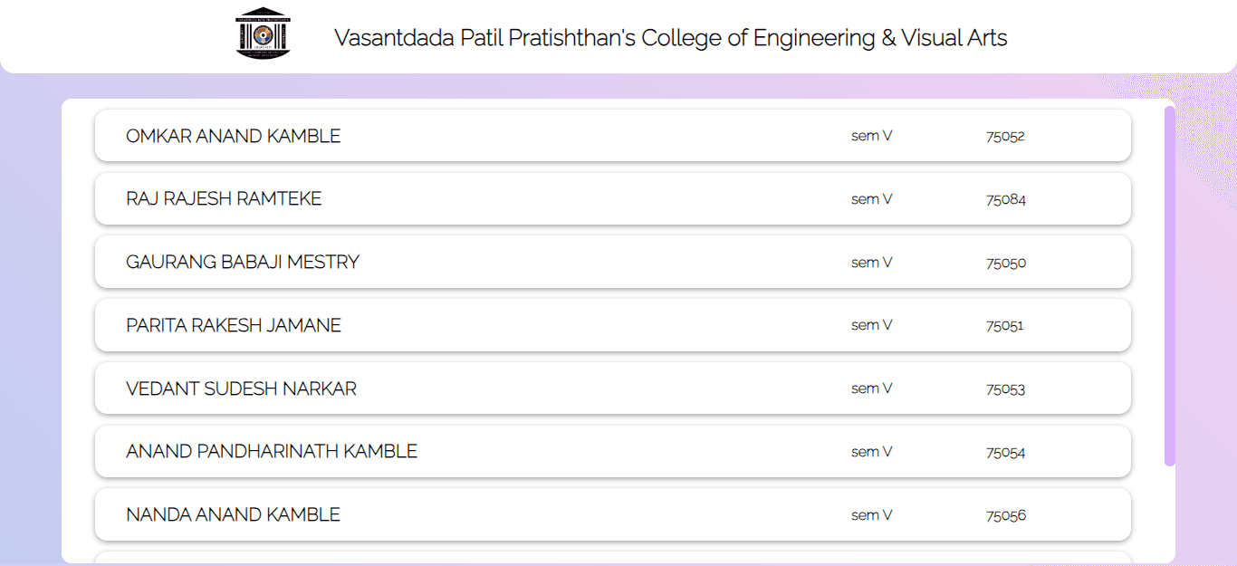
Task: Click sem V label for Vedant Narkar
Action: pos(872,389)
